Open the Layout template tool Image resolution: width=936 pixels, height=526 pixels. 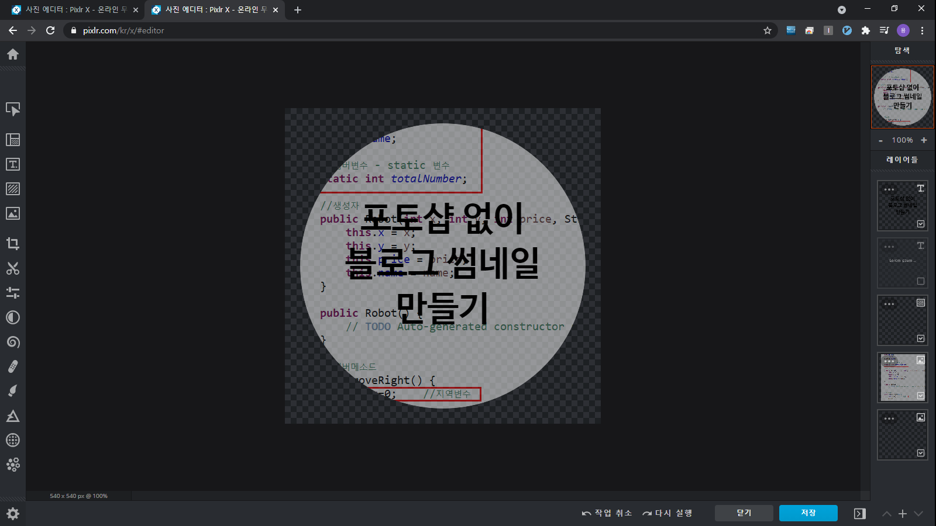(13, 140)
